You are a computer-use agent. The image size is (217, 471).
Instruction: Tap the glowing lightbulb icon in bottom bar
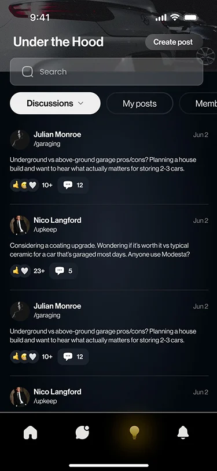click(x=134, y=432)
